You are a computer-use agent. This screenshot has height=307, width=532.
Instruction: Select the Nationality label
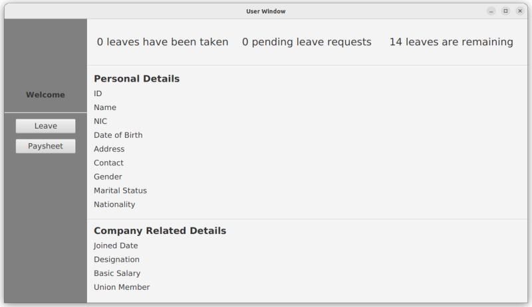(x=114, y=204)
